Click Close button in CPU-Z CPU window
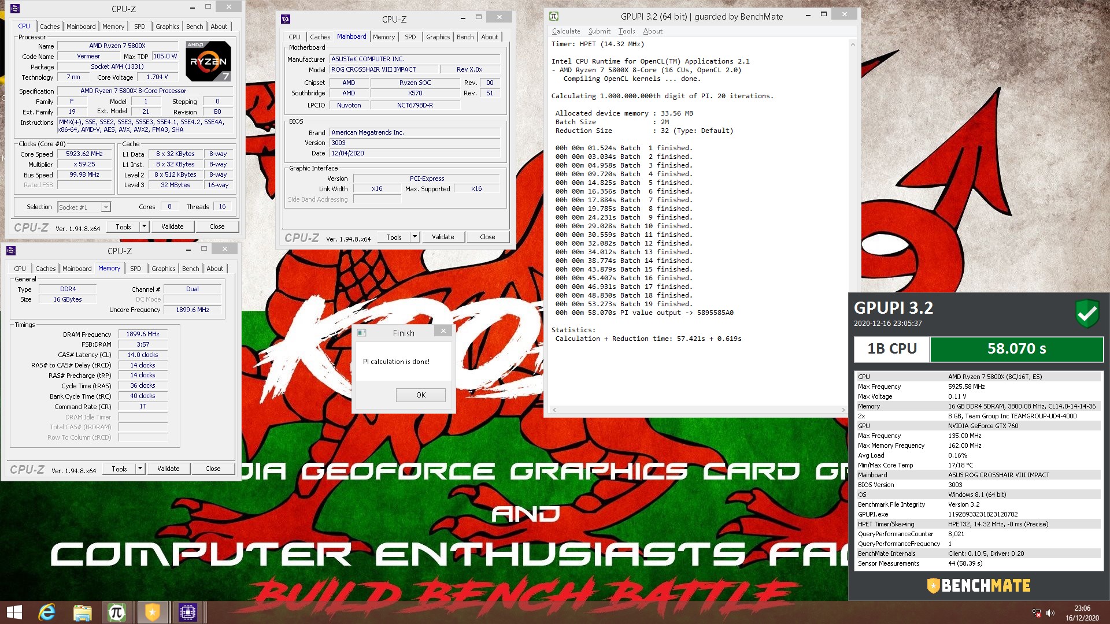 tap(217, 226)
